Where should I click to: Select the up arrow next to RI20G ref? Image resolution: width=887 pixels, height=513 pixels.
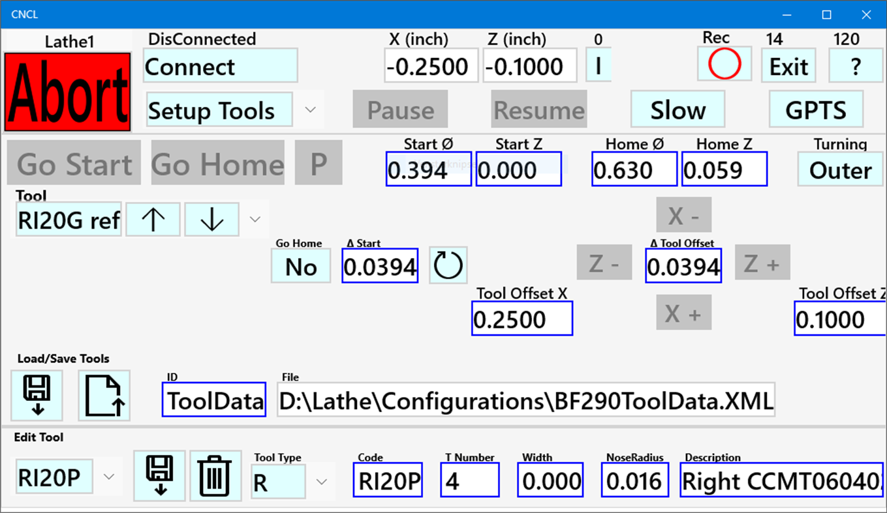click(153, 219)
